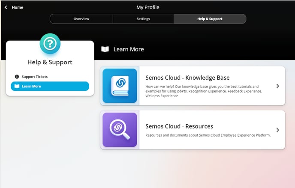
Task: Click the Learn More section heading text
Action: (x=129, y=49)
